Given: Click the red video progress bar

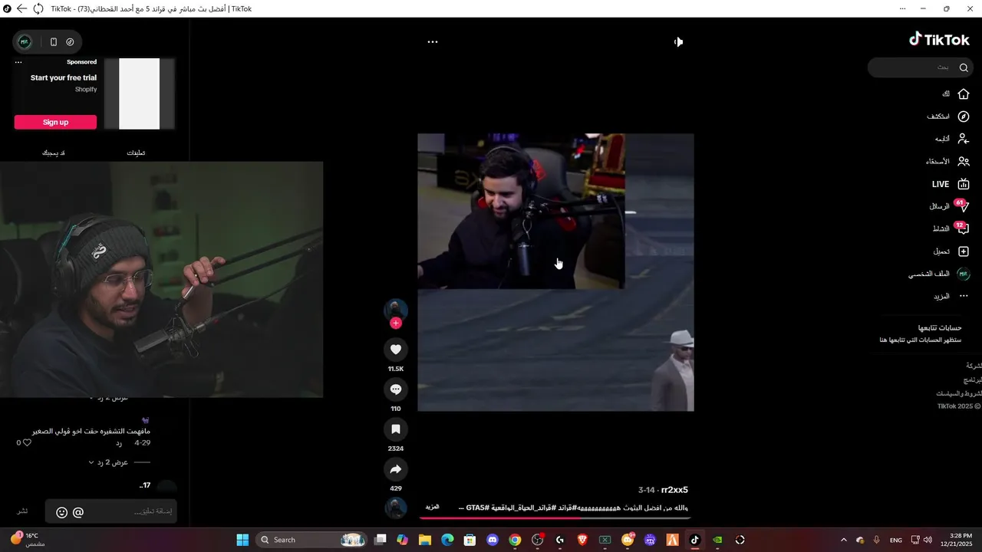Looking at the screenshot, I should point(555,517).
